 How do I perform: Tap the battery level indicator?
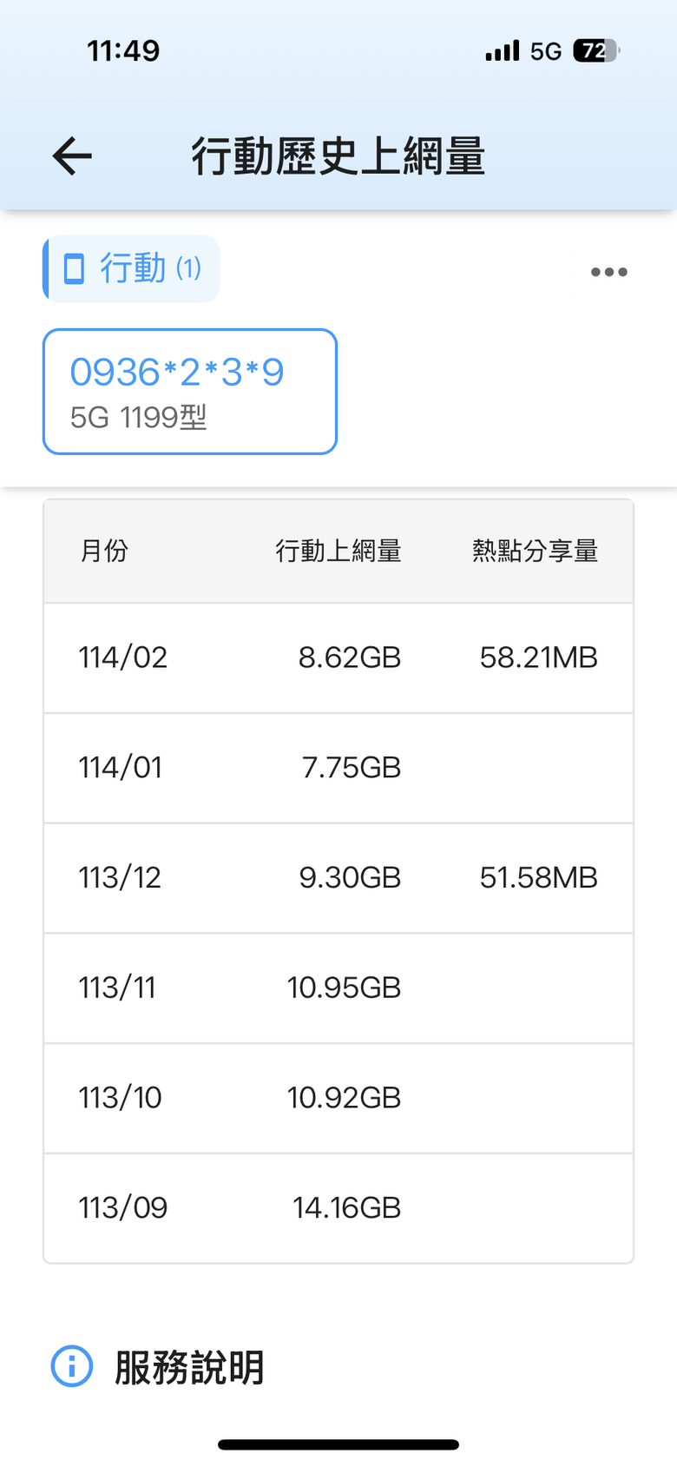[596, 51]
